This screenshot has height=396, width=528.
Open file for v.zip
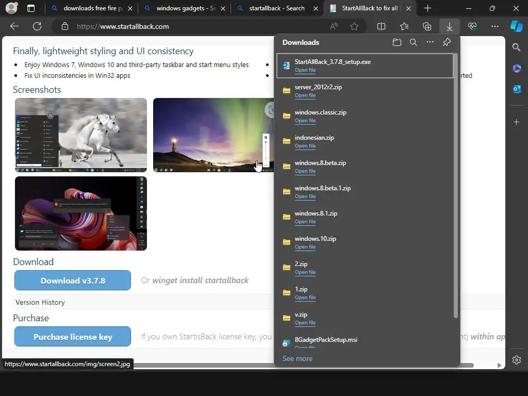pos(305,323)
